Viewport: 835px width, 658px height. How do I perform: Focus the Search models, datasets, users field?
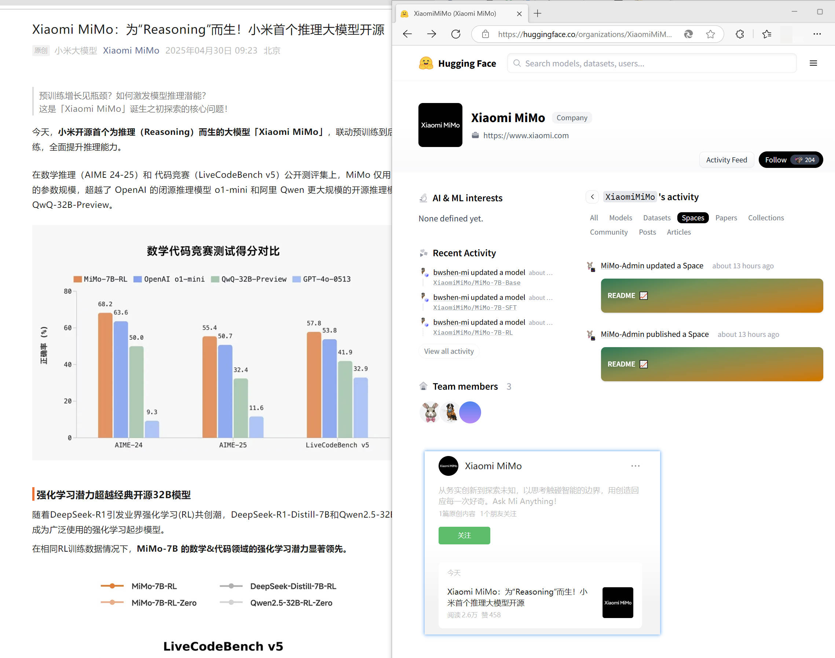coord(652,63)
